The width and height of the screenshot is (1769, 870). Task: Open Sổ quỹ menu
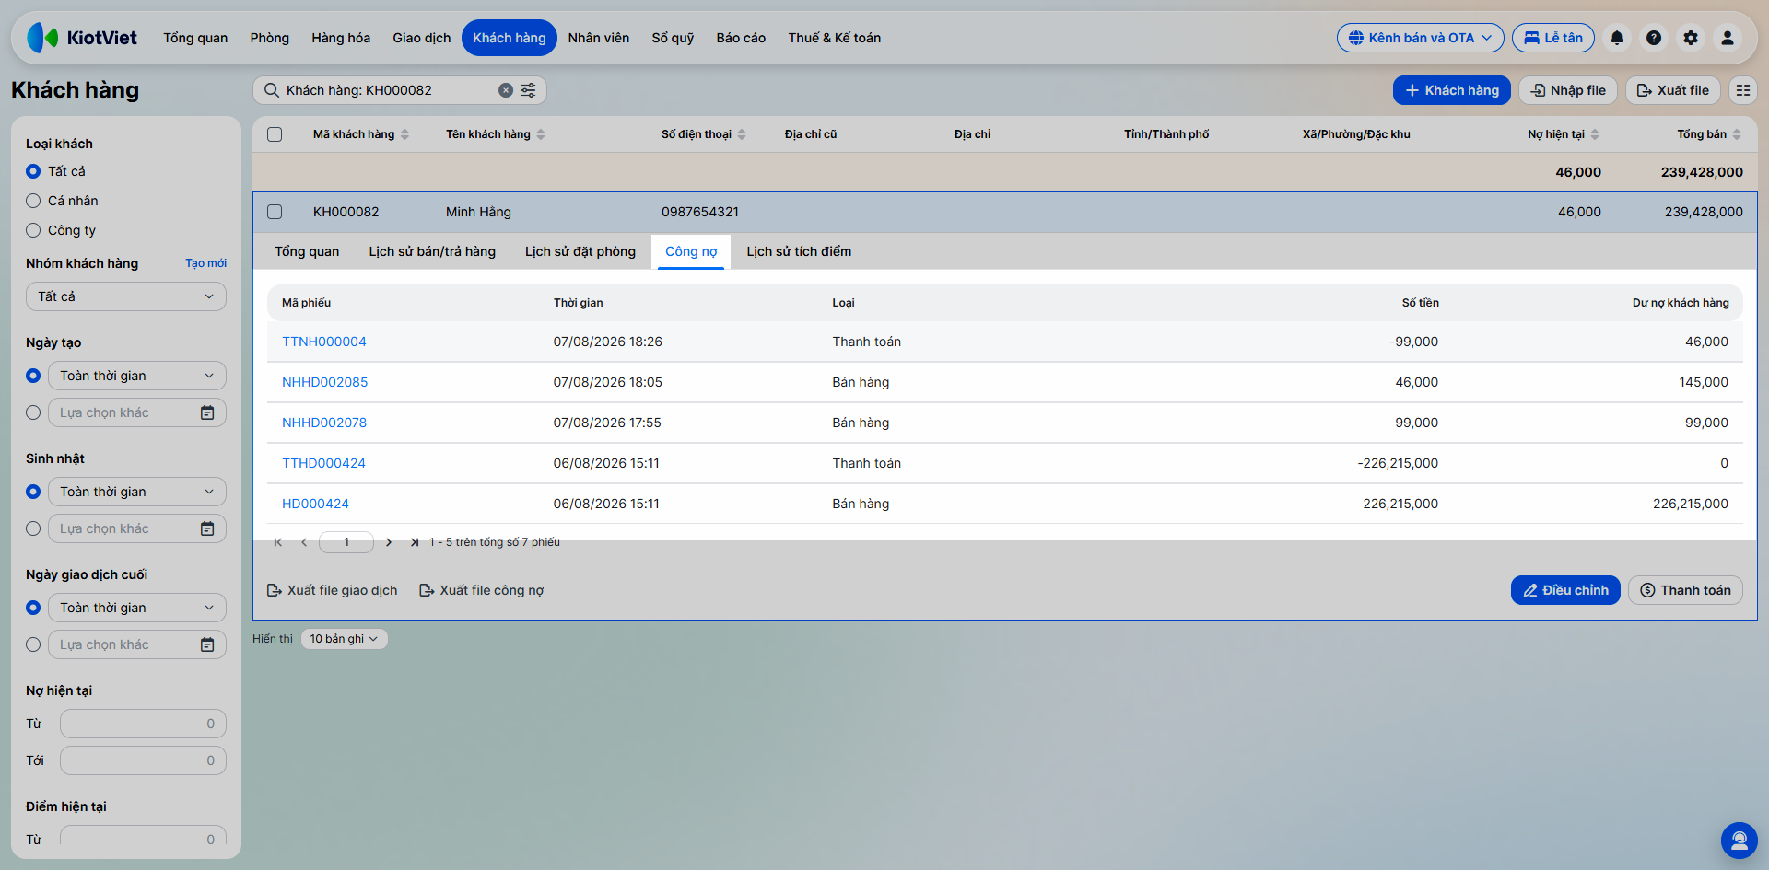673,38
